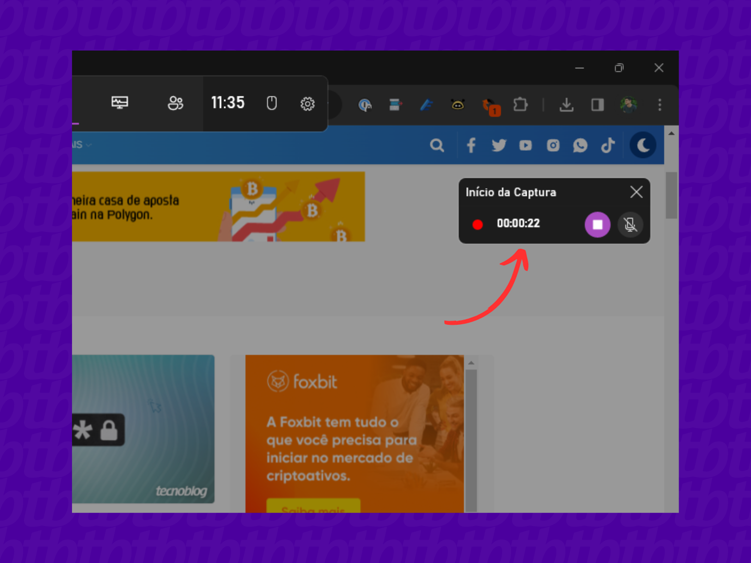
Task: Stop the recording with the stop button
Action: coord(597,225)
